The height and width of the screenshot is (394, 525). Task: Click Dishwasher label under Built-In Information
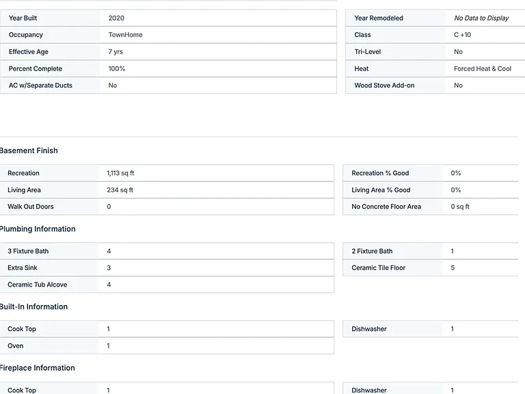(369, 329)
